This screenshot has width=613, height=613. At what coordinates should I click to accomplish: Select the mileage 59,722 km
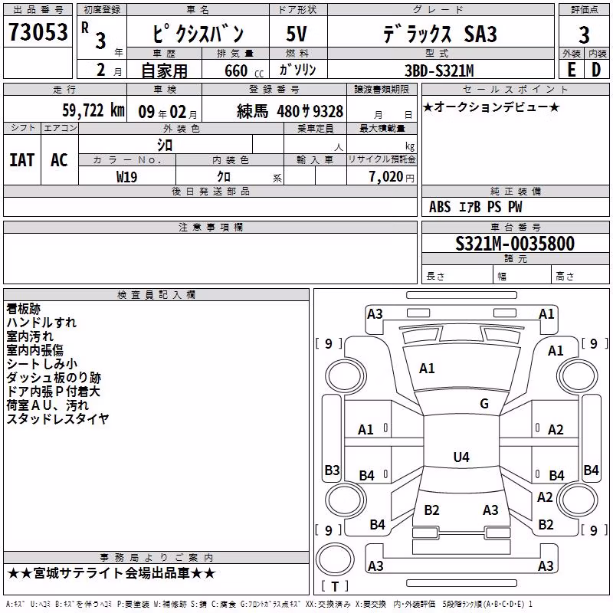93,110
